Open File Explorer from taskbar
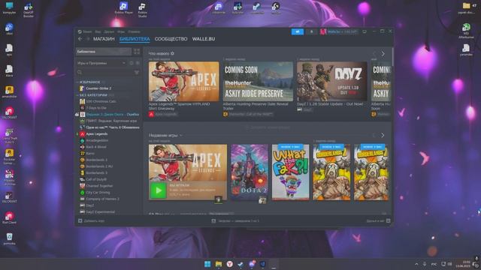The height and width of the screenshot is (270, 481). (219, 264)
